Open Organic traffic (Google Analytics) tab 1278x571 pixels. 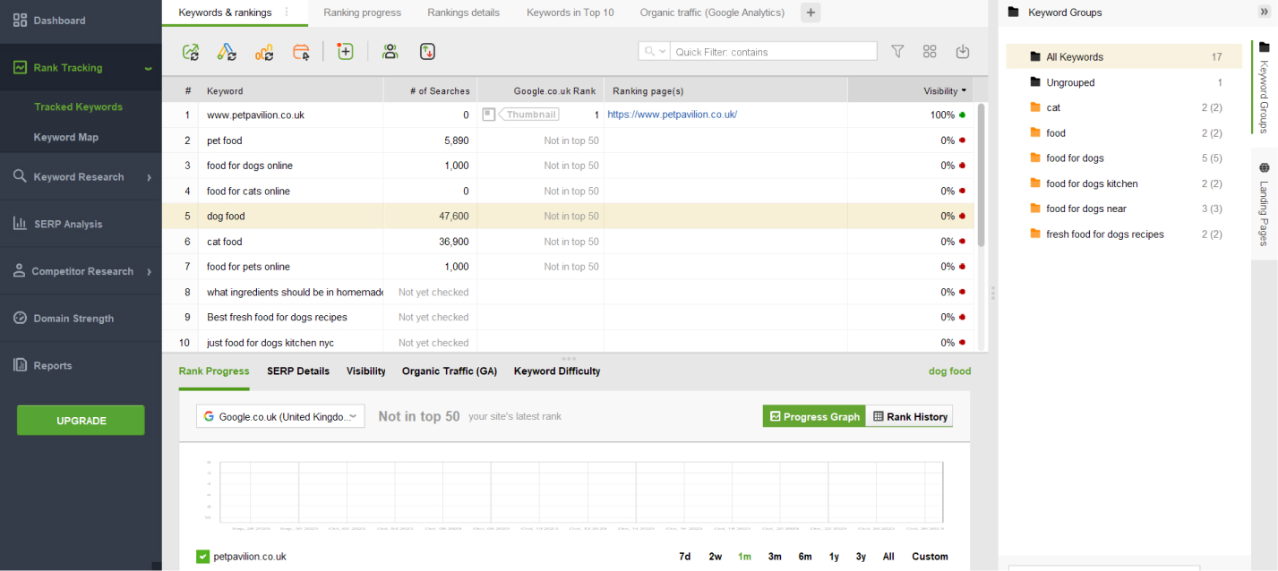712,13
